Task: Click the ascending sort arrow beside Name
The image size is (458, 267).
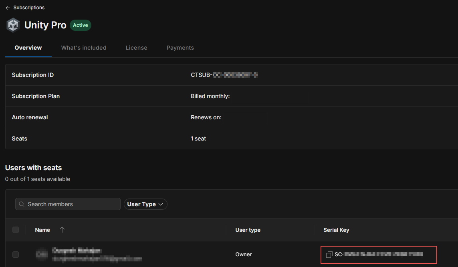Action: coord(62,230)
